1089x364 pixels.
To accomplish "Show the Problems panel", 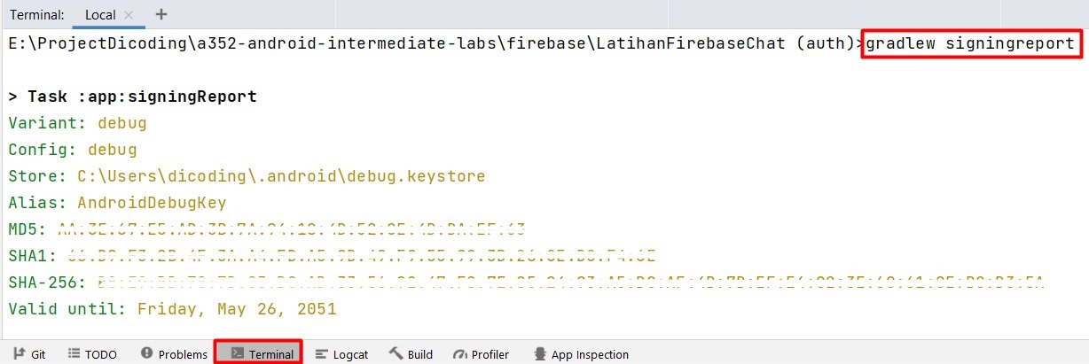I will click(x=174, y=354).
